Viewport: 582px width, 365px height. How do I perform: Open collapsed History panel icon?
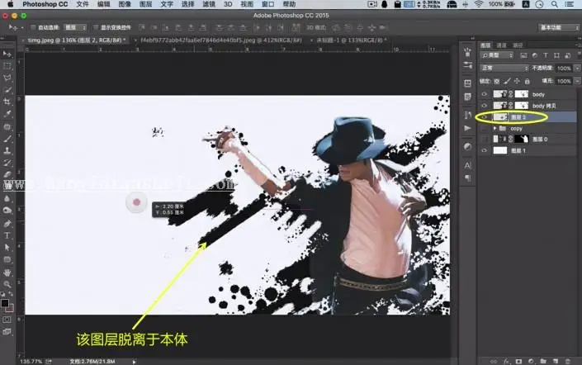click(x=468, y=115)
